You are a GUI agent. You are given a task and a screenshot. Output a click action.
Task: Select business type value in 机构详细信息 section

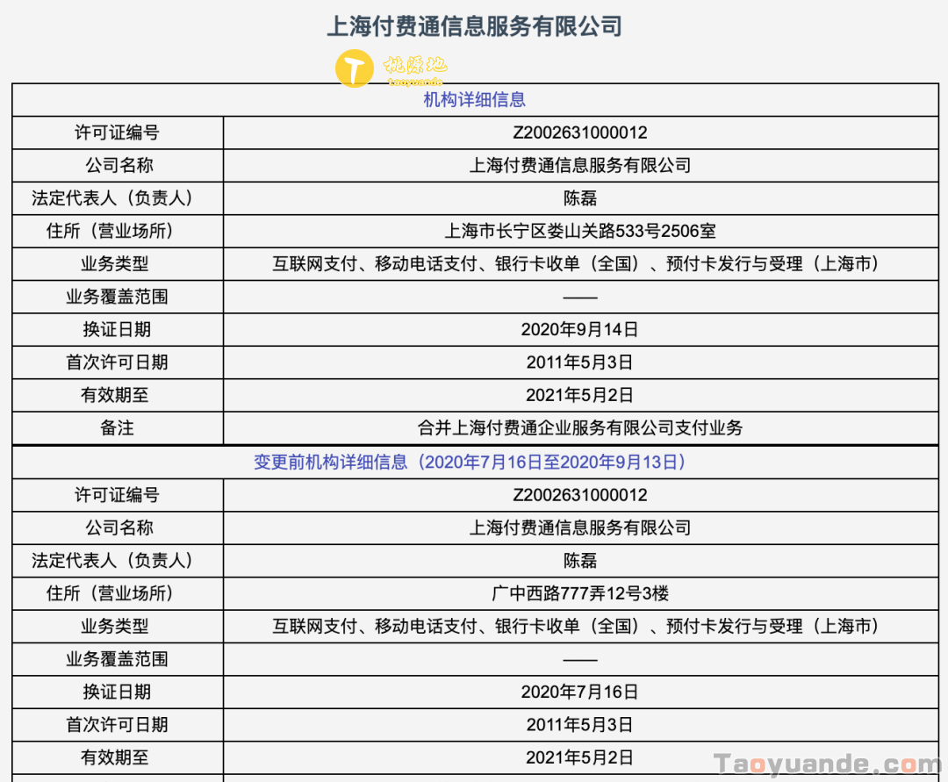click(x=576, y=264)
